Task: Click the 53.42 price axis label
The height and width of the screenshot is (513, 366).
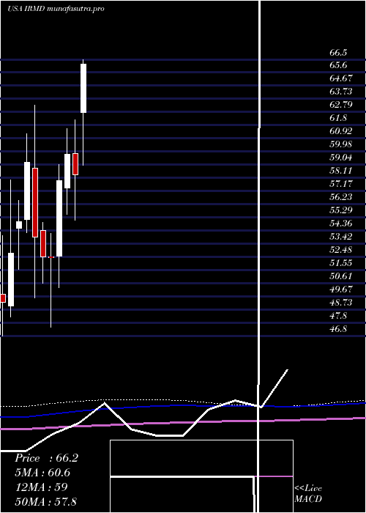Action: pos(341,237)
